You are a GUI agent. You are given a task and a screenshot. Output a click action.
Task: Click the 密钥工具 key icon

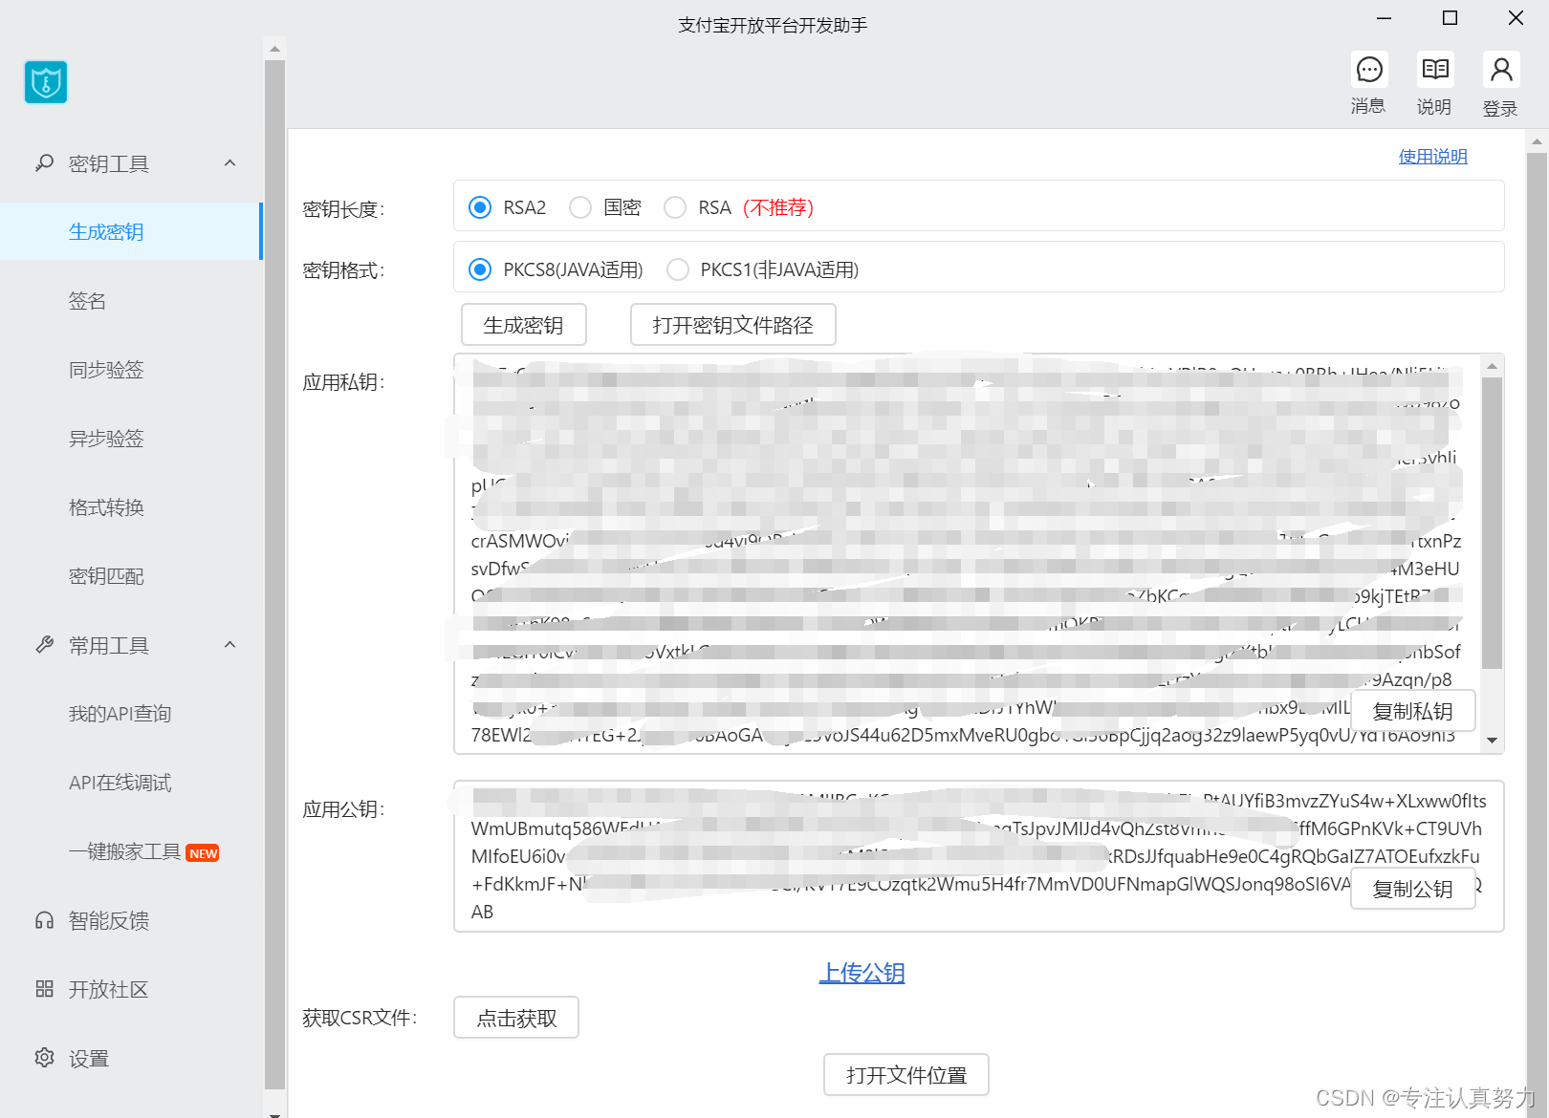click(44, 163)
